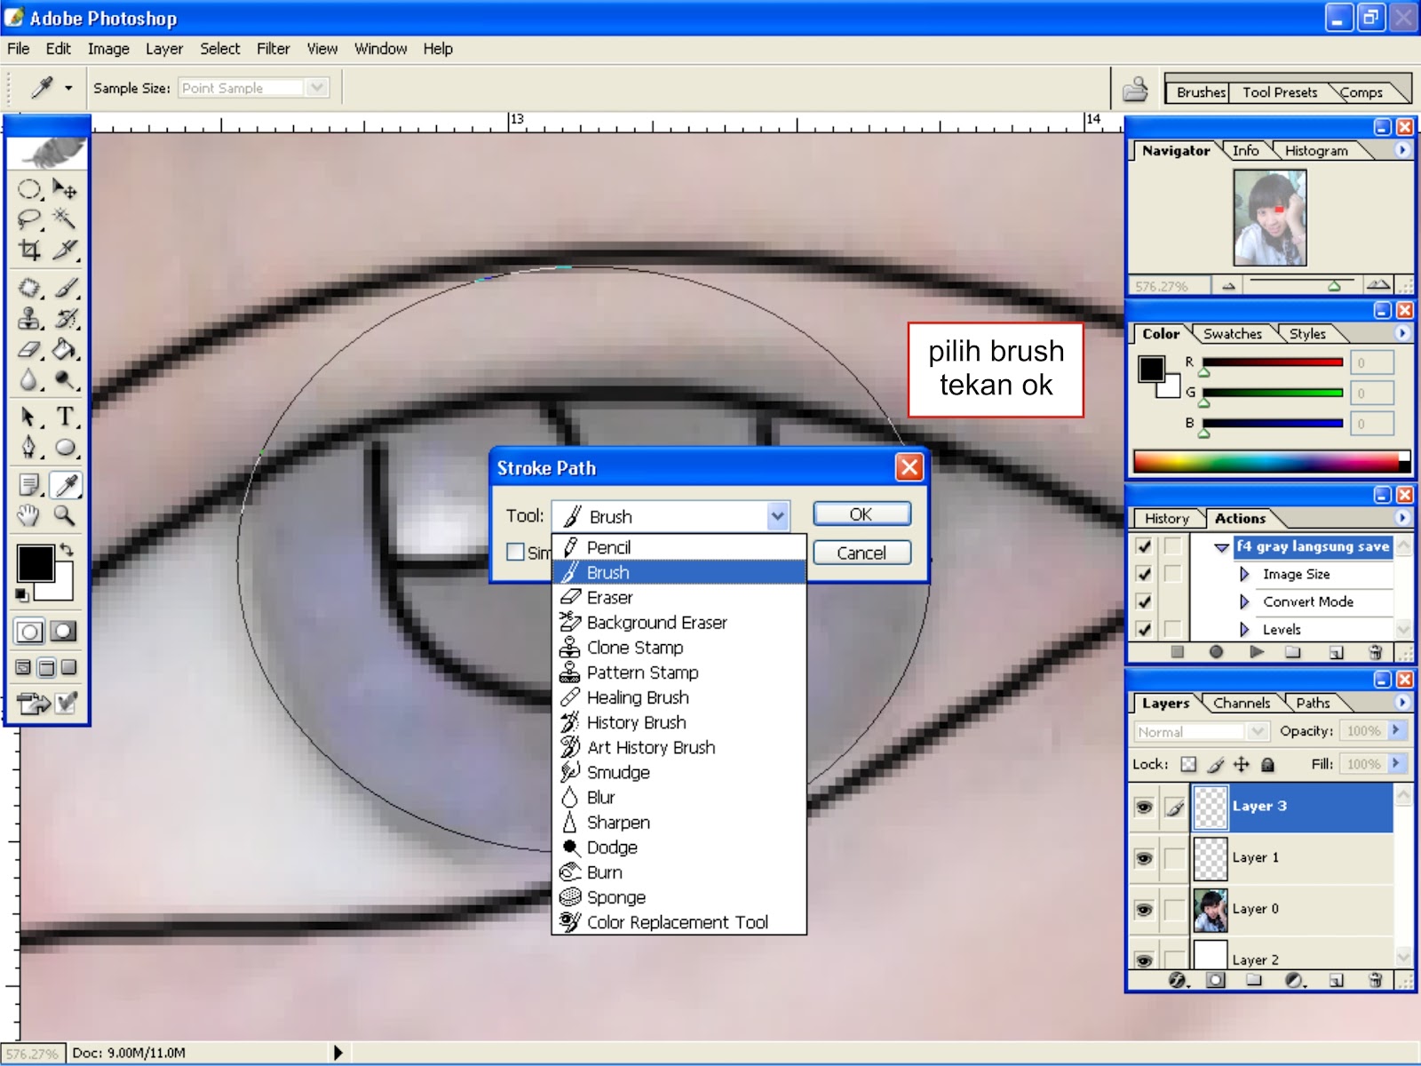Click the foreground color swatch in toolbox
This screenshot has height=1066, width=1421.
pos(36,564)
